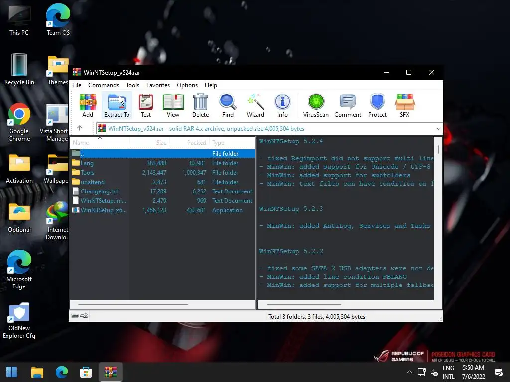510x382 pixels.
Task: Open the Find magnifier tool
Action: (x=228, y=105)
